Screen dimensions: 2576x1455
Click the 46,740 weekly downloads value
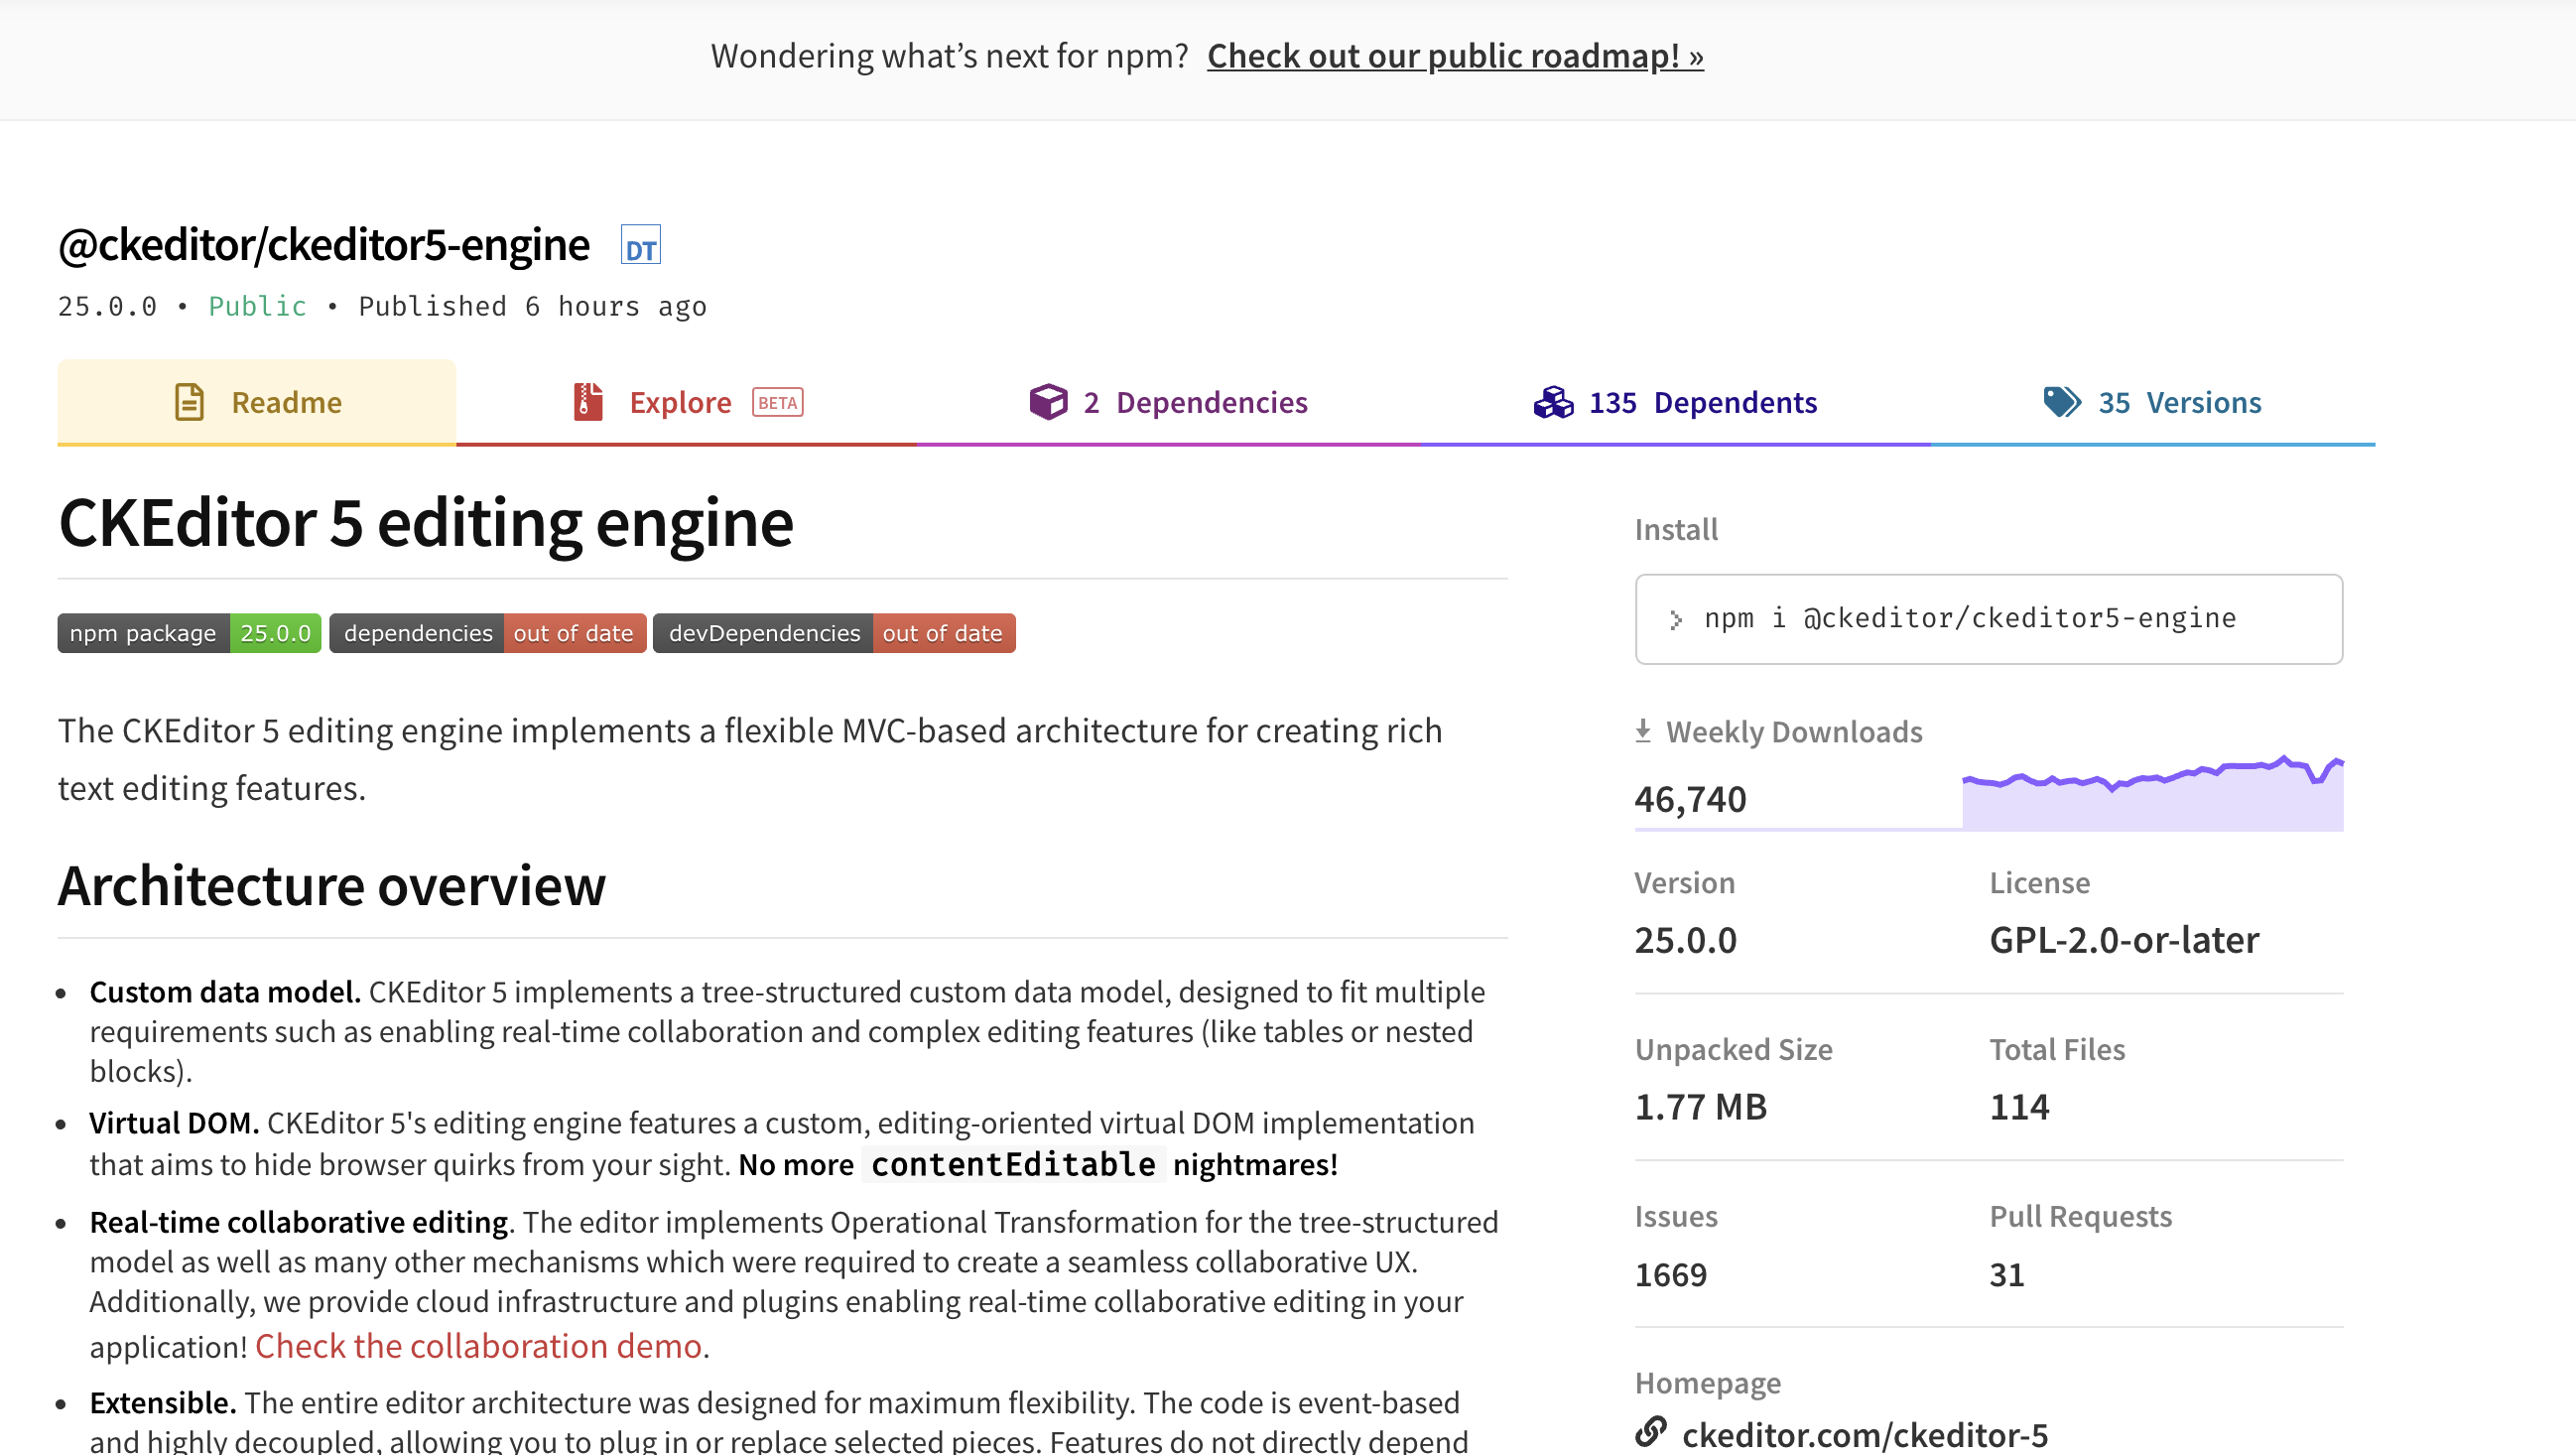pos(1690,799)
